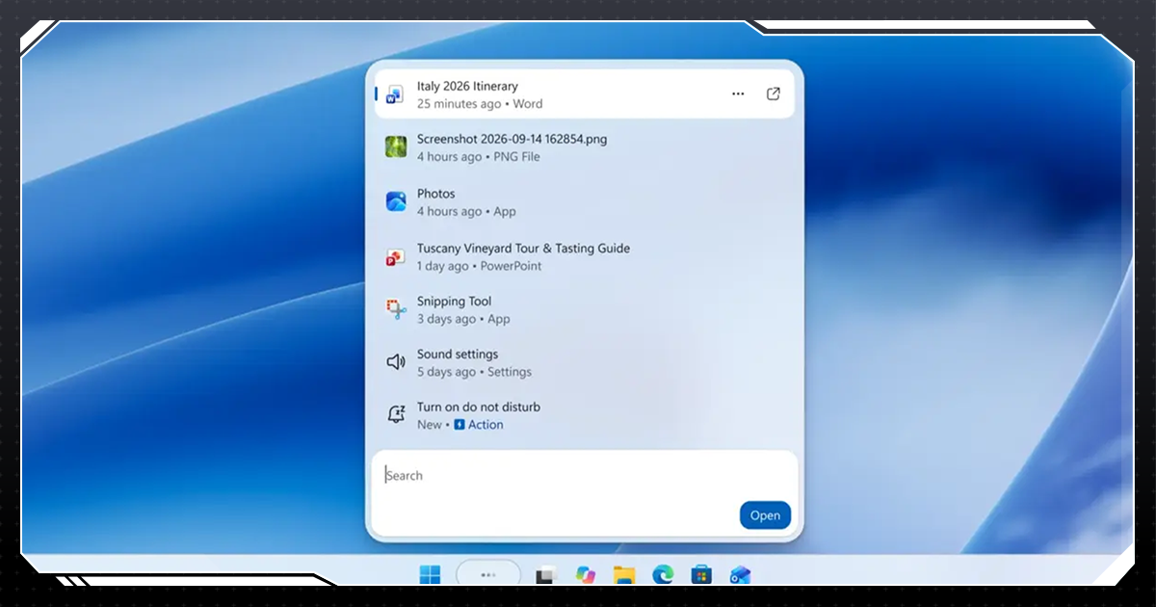1156x607 pixels.
Task: Open the Italy 2026 Itinerary Word result
Action: (584, 94)
